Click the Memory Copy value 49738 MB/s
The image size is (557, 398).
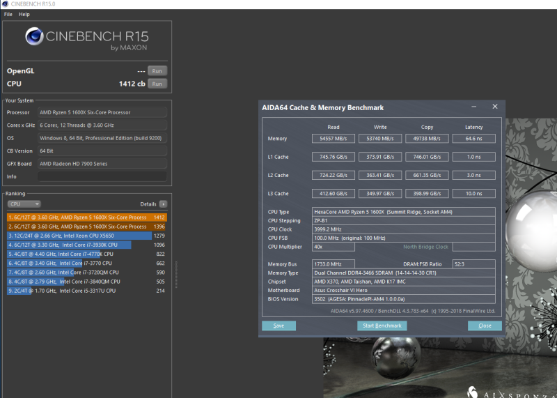tap(427, 138)
